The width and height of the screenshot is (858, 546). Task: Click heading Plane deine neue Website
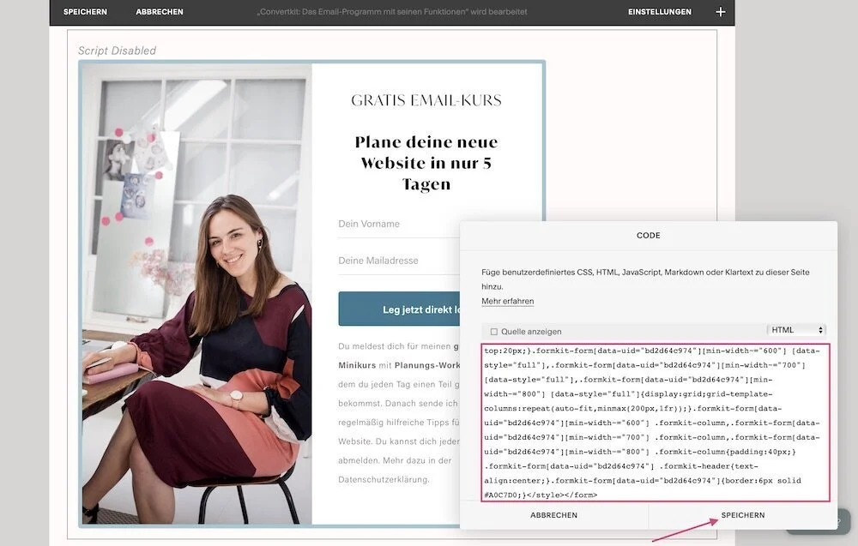pyautogui.click(x=426, y=163)
